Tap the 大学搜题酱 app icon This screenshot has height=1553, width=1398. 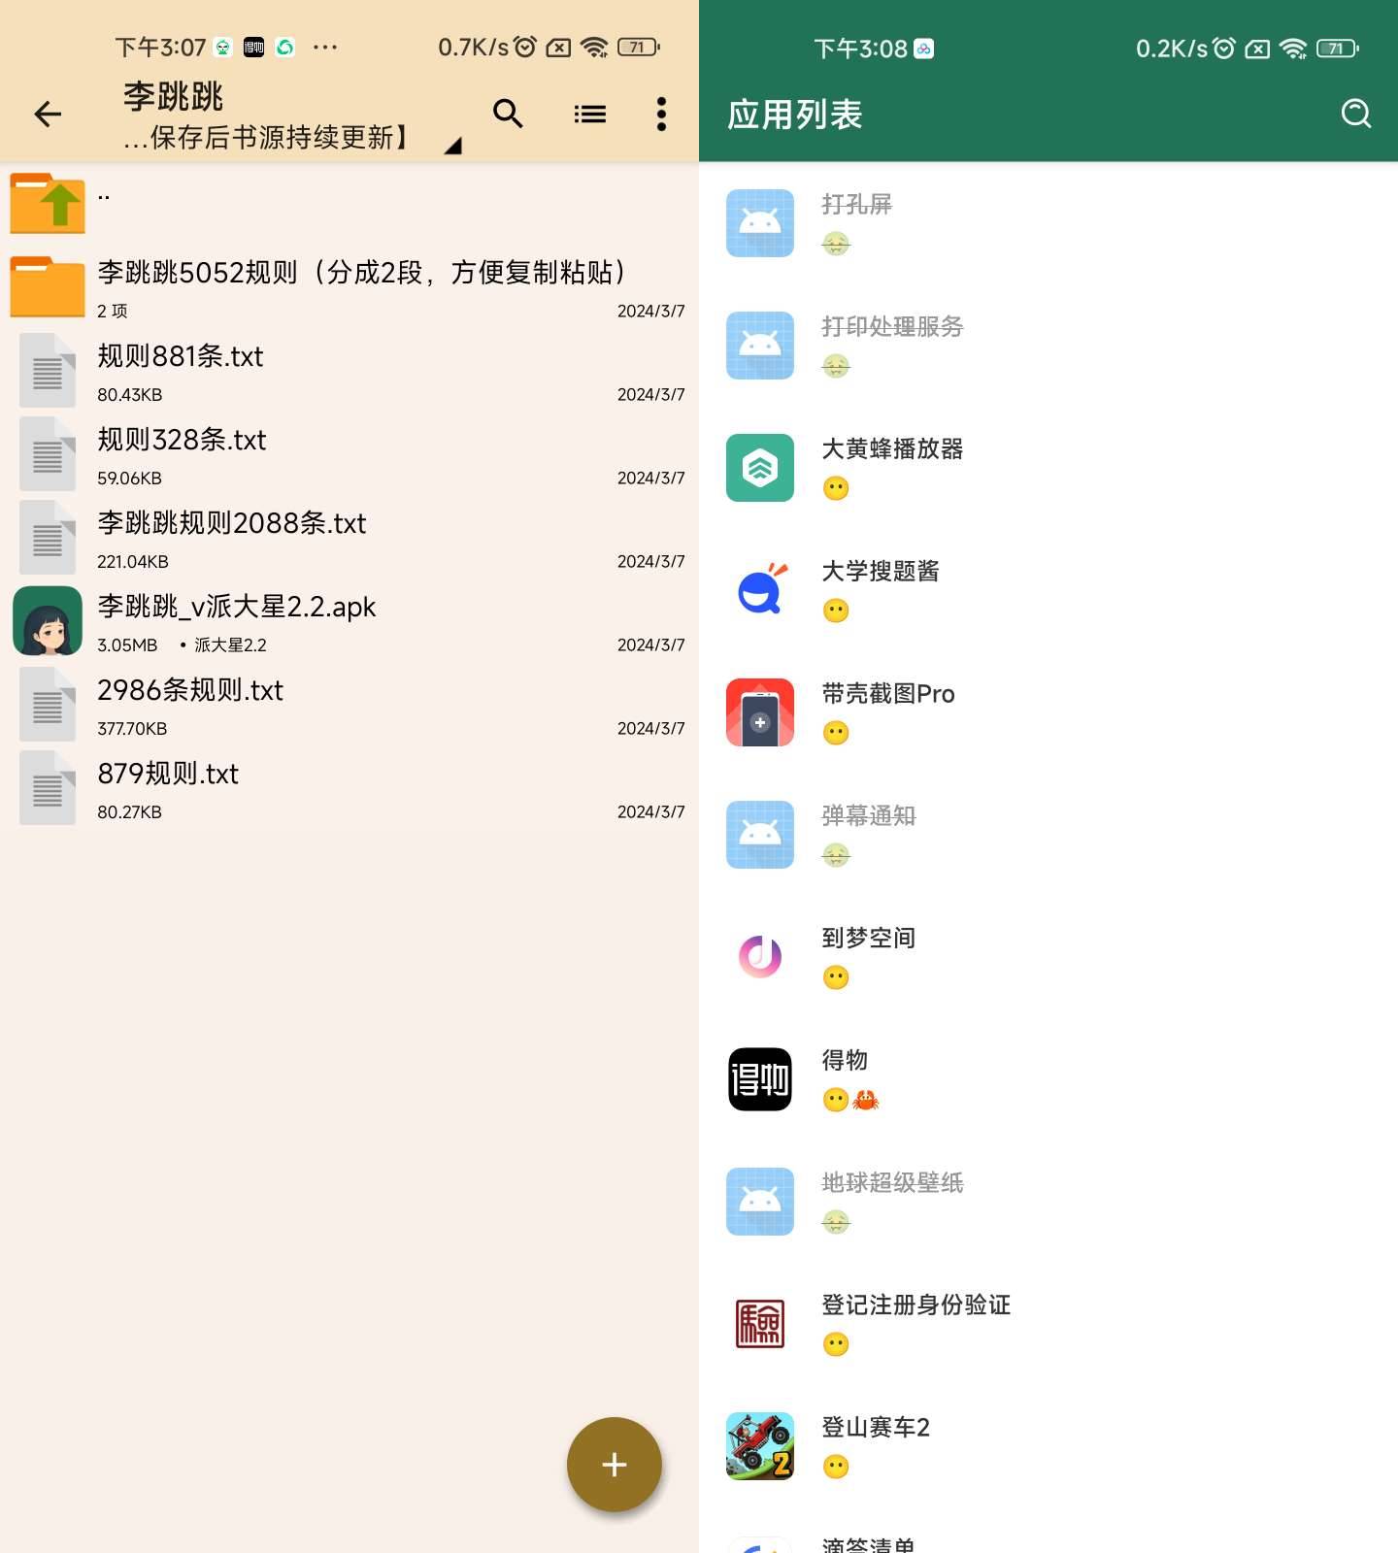point(760,590)
